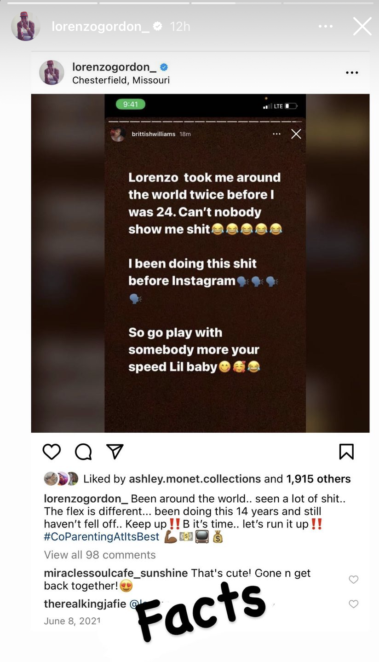Tap the story author profile picture

tap(25, 26)
